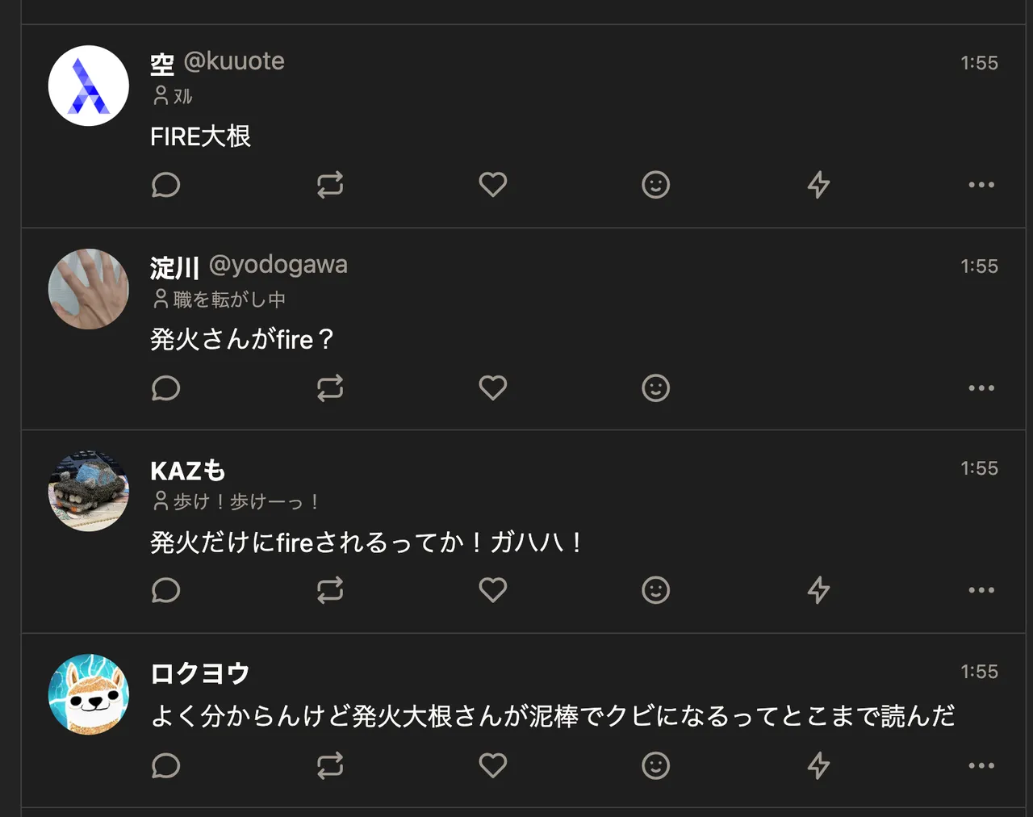Add a reaction to KAZも's post
This screenshot has height=817, width=1033.
pyautogui.click(x=656, y=590)
